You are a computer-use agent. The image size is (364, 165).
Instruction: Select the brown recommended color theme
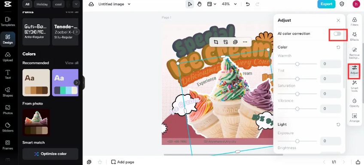coord(36,82)
